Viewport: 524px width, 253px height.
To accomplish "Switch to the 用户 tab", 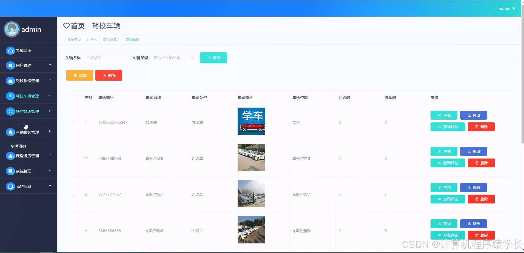I will (91, 39).
